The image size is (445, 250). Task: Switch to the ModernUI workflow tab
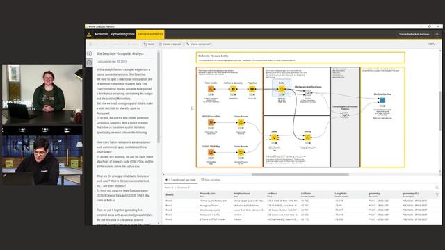pos(101,34)
